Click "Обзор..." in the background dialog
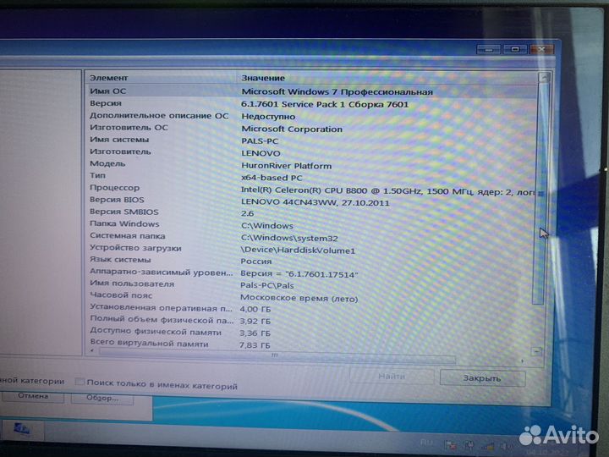The image size is (609, 457). pos(102,398)
